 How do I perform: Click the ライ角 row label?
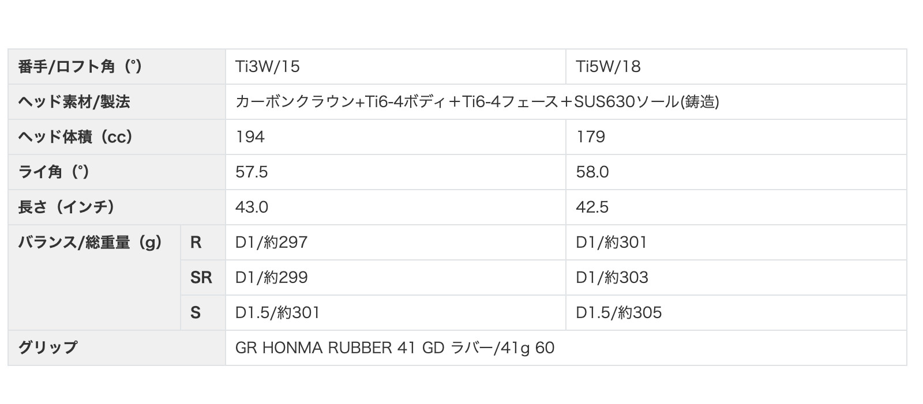pyautogui.click(x=54, y=172)
